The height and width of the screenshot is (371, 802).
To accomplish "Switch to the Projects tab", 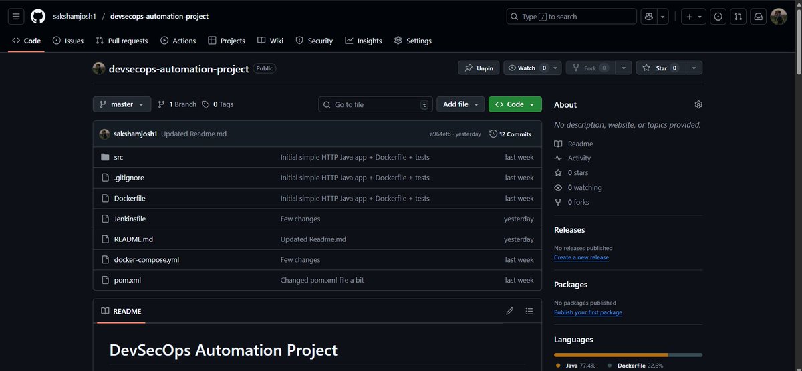I will [227, 41].
